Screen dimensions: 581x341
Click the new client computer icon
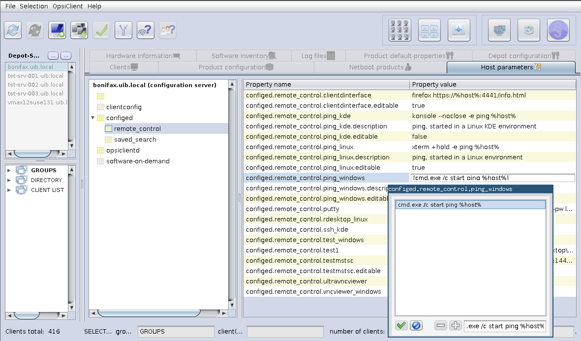(57, 30)
